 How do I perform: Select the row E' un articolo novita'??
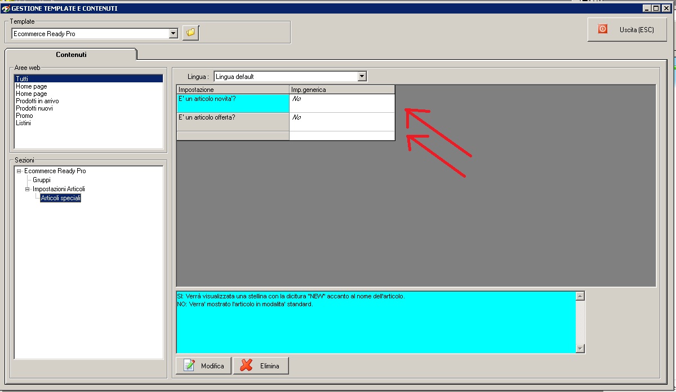pyautogui.click(x=233, y=103)
